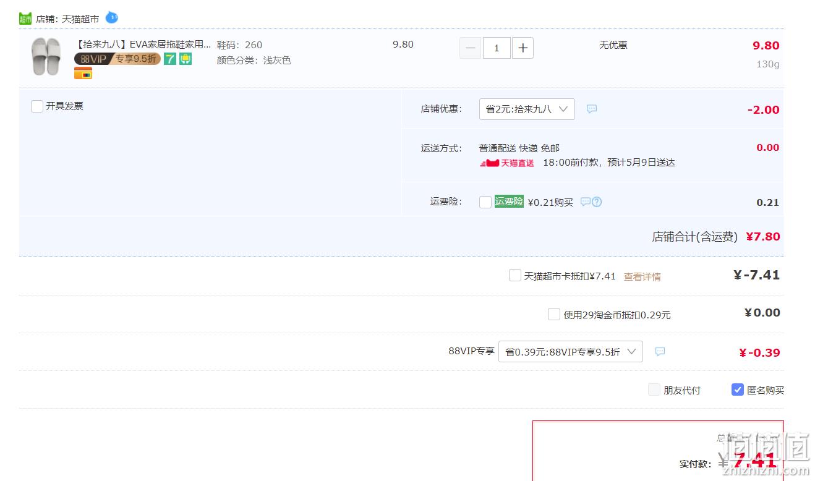Check the 天猫超市卡抵扣 checkbox
Image resolution: width=815 pixels, height=481 pixels.
coord(514,275)
